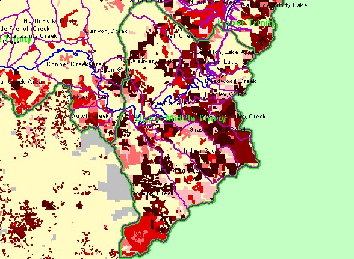Select the Dutch Creek label
The width and height of the screenshot is (354, 259).
(90, 115)
